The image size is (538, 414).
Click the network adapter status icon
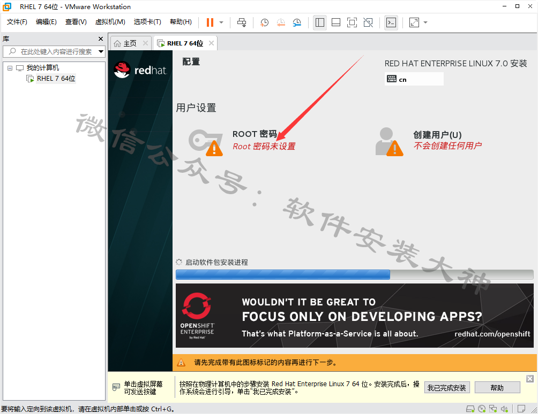[493, 409]
